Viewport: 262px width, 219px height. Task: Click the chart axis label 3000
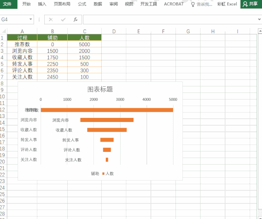pyautogui.click(x=120, y=99)
